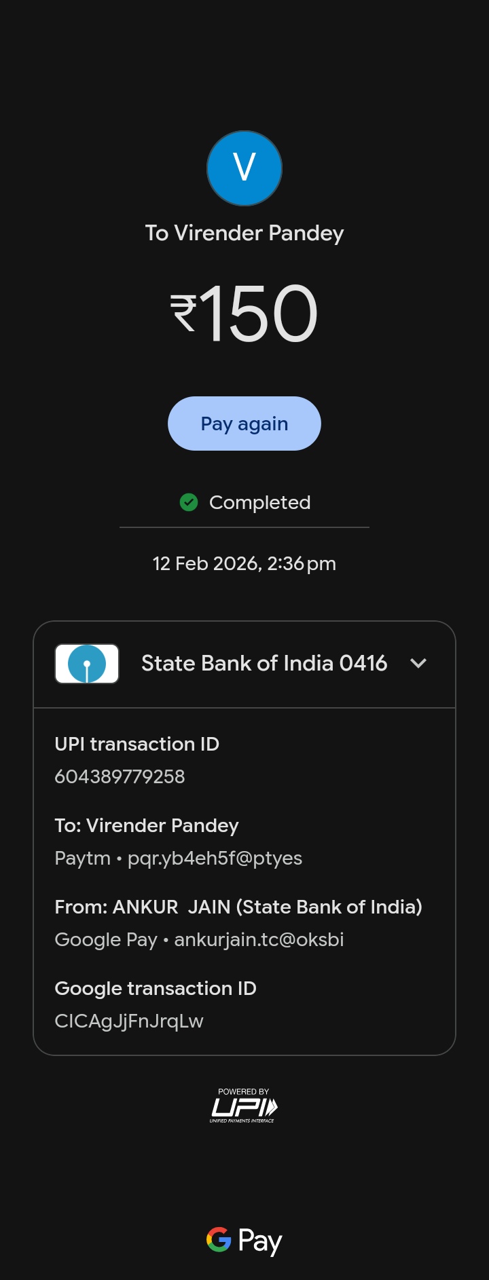Click the sender UPI ID ankurjain.tc@oksbi
Viewport: 489px width, 1280px height.
[259, 939]
